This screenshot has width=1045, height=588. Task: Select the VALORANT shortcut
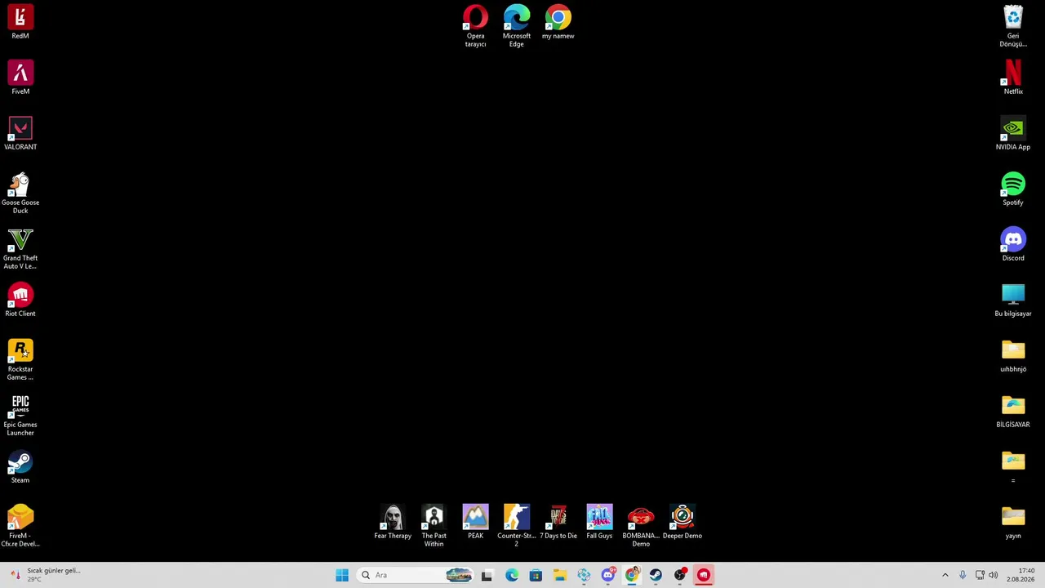(x=20, y=133)
